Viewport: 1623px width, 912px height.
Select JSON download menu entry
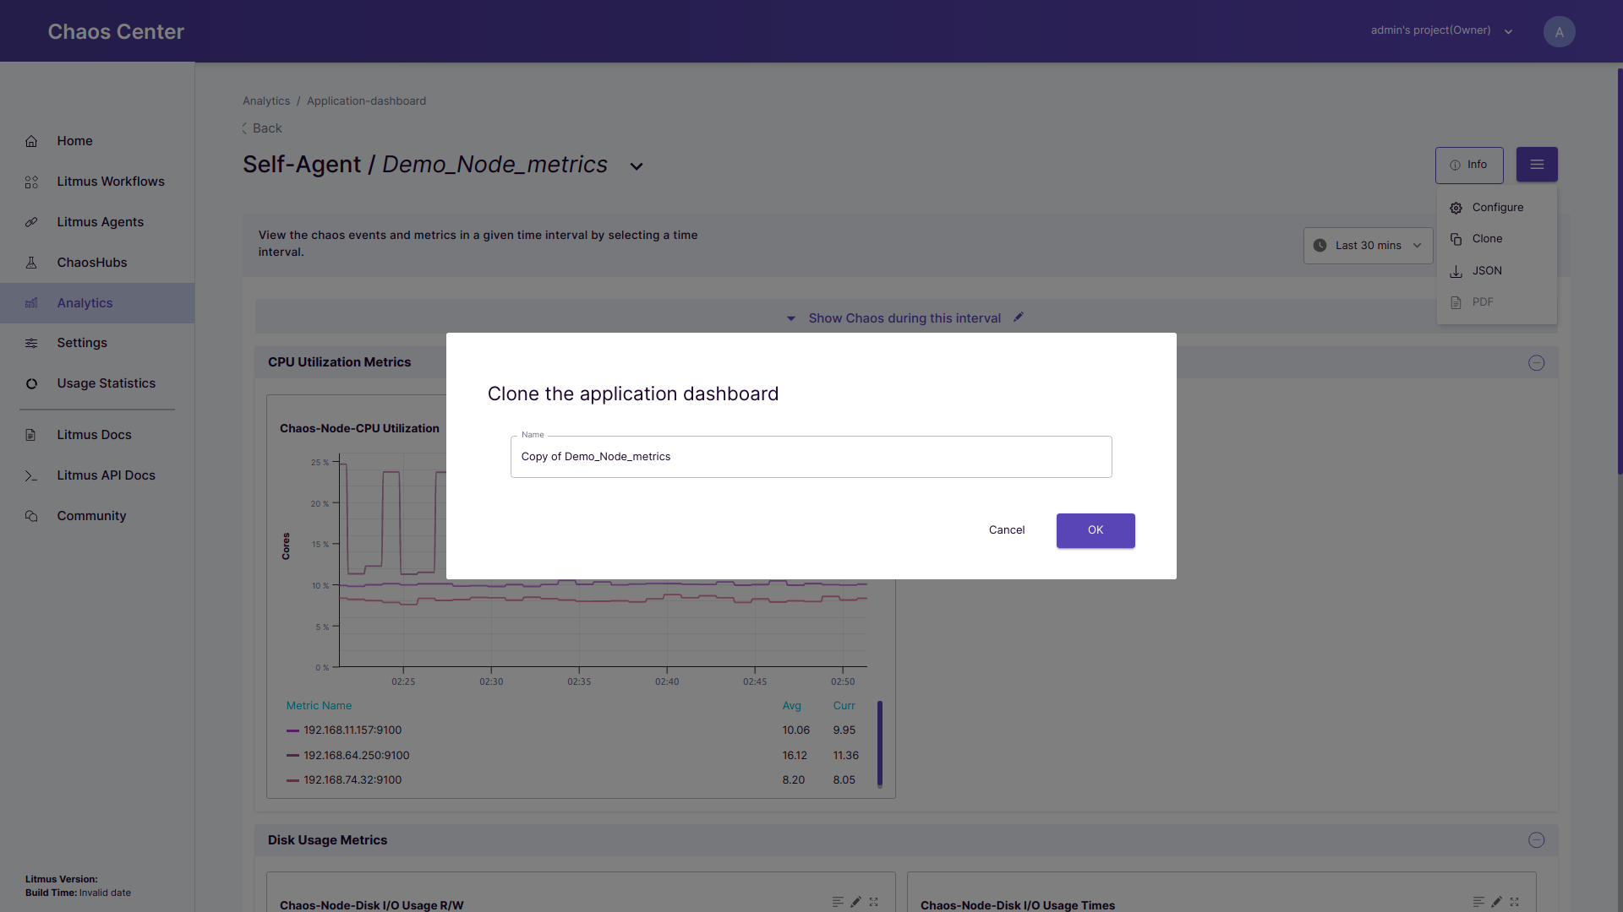[x=1487, y=271]
